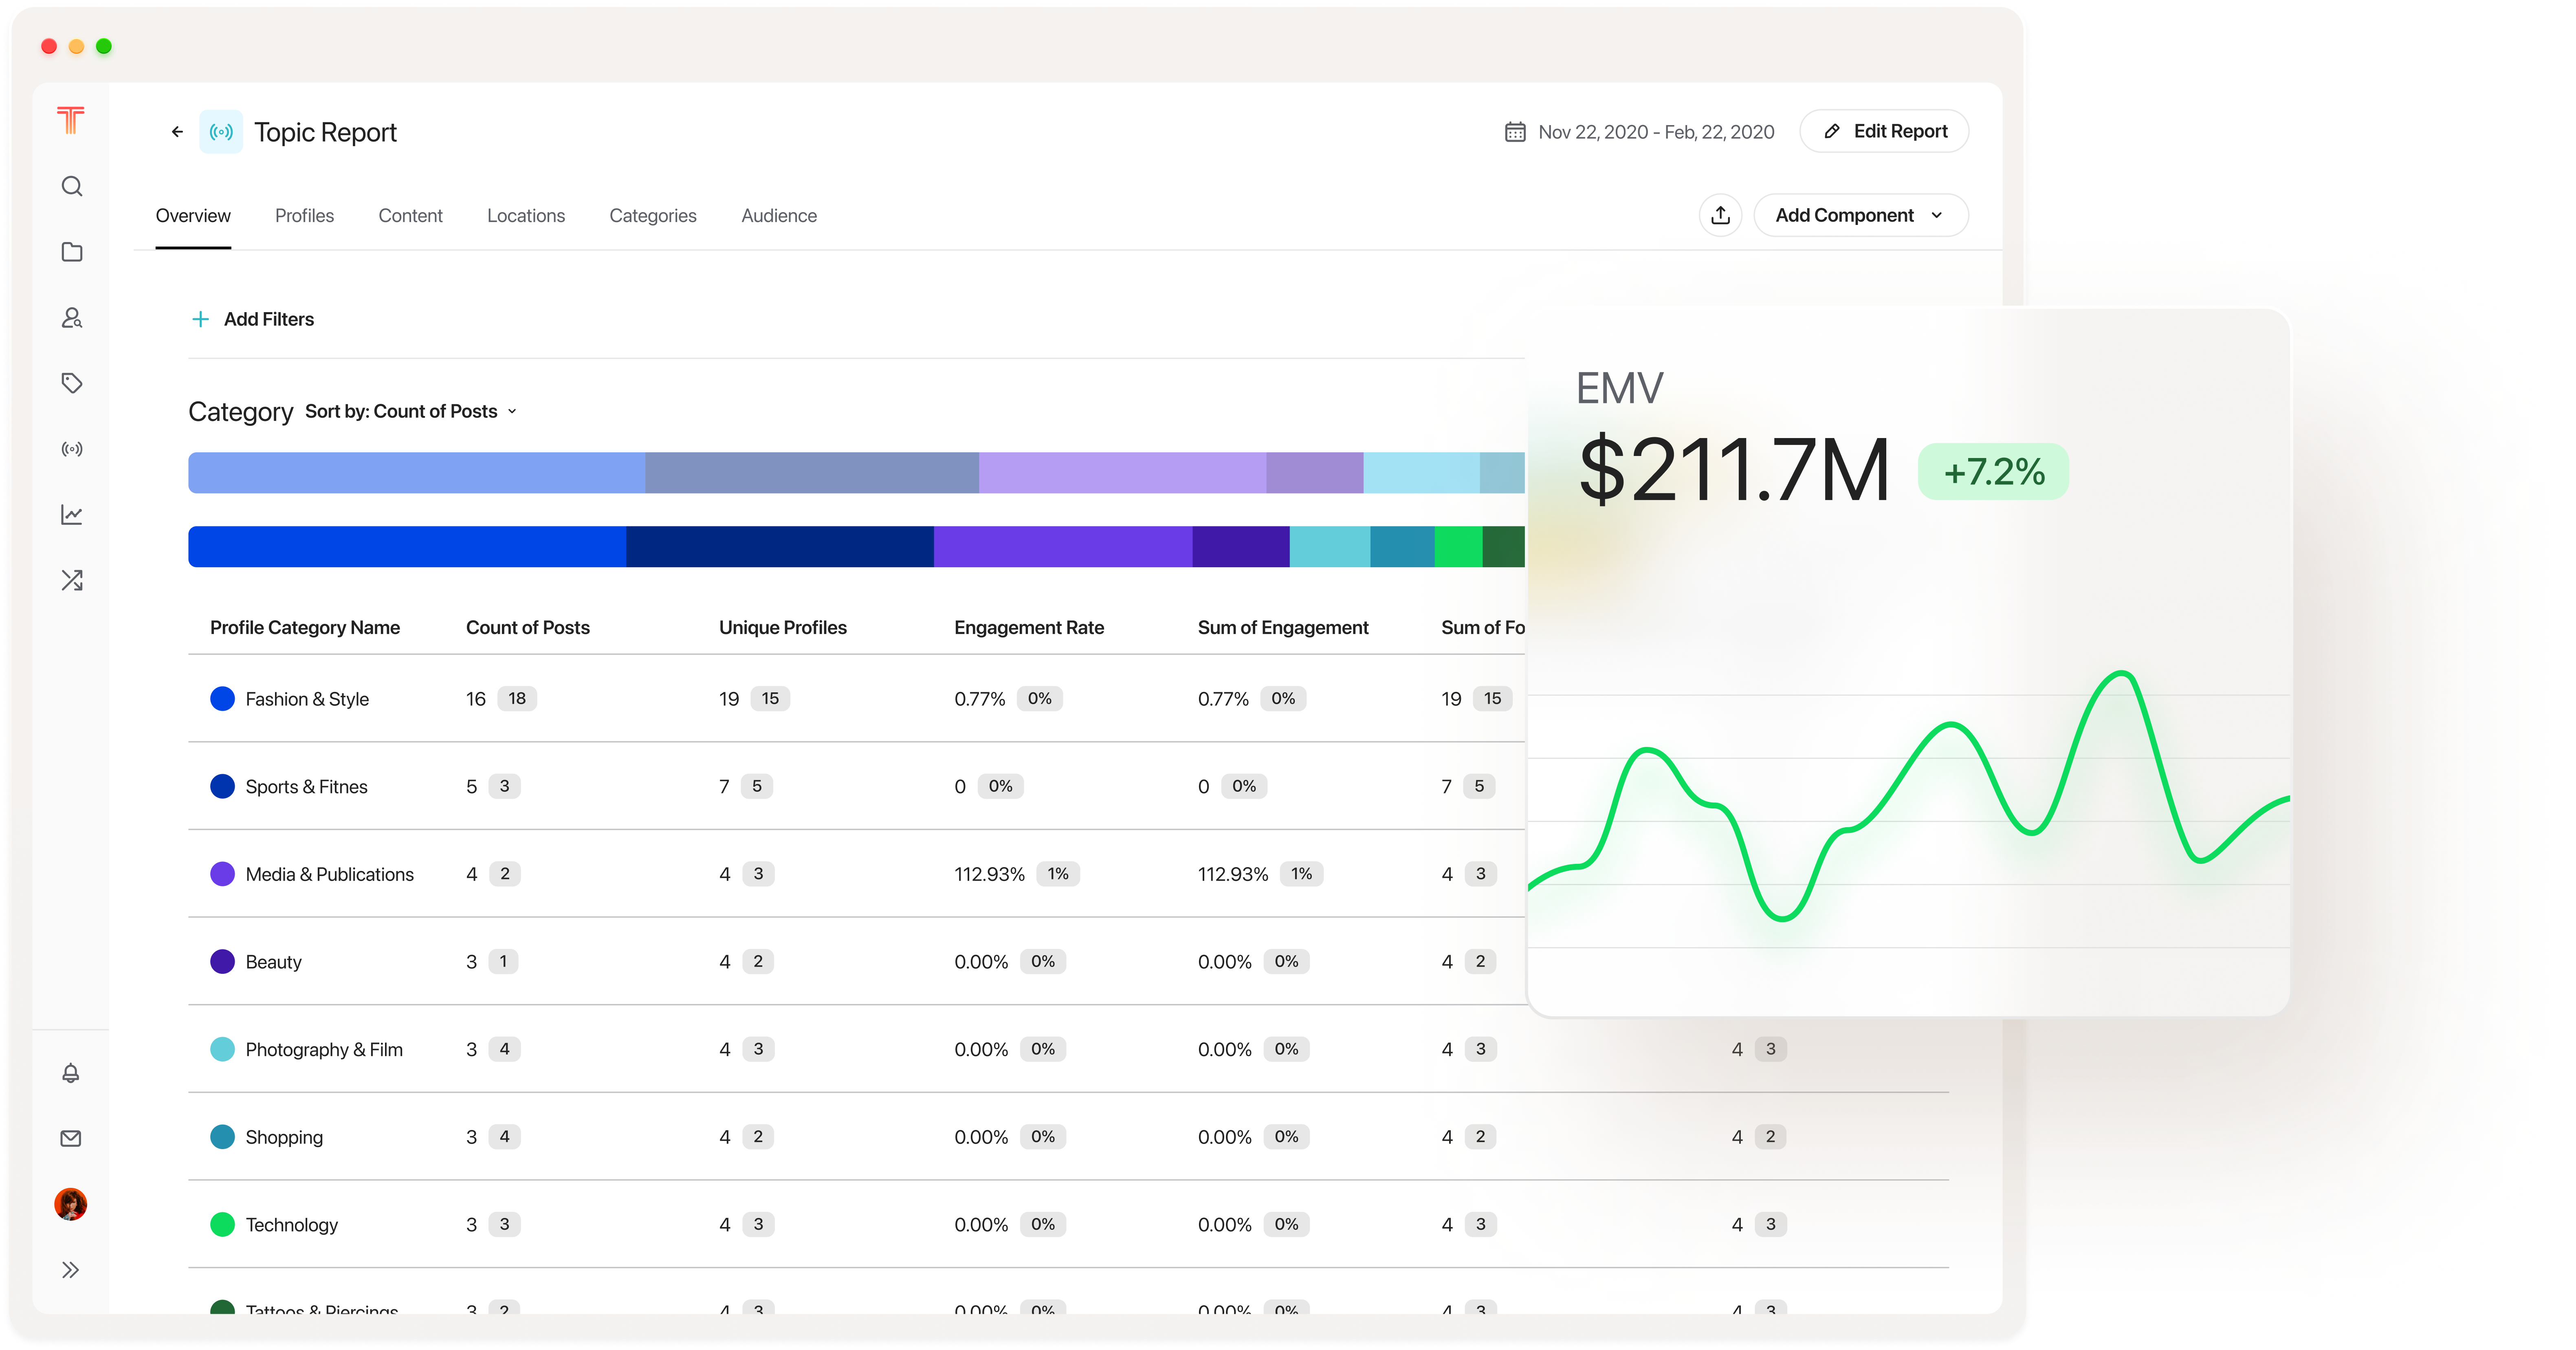
Task: Open the tags section in the sidebar
Action: pos(71,382)
